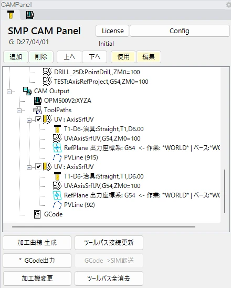Image resolution: width=231 pixels, height=288 pixels.
Task: Click the PVLine (92) curve icon
Action: [57, 205]
